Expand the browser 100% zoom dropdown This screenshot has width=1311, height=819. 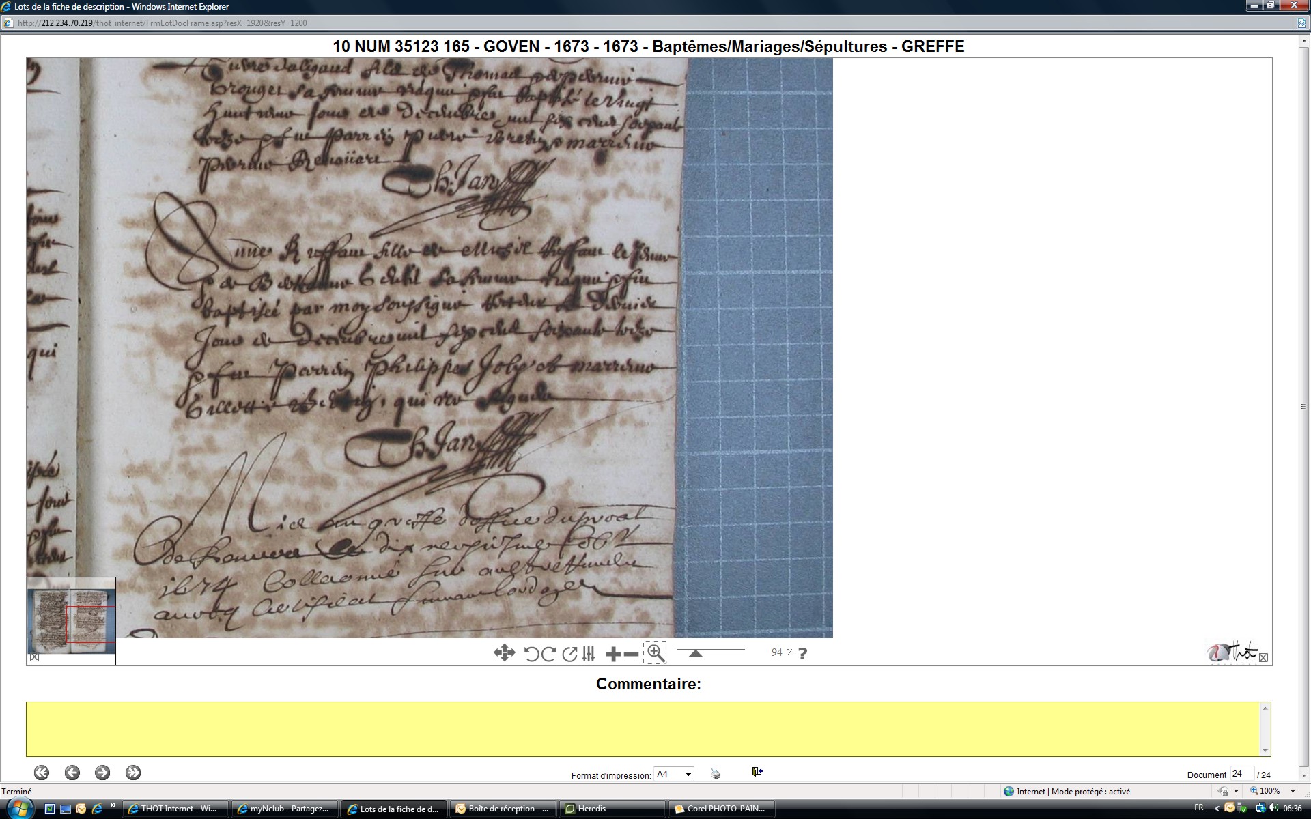(x=1293, y=791)
